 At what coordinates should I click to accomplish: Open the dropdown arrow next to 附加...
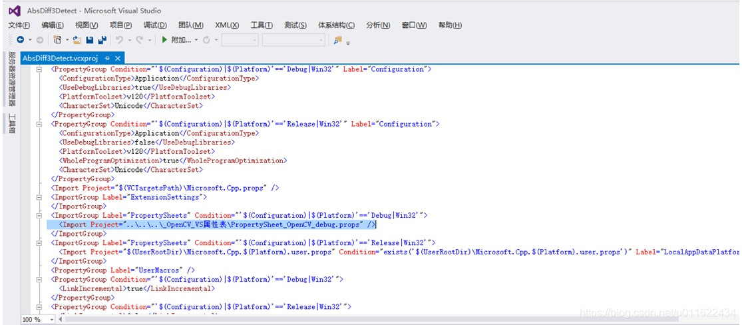pos(196,40)
